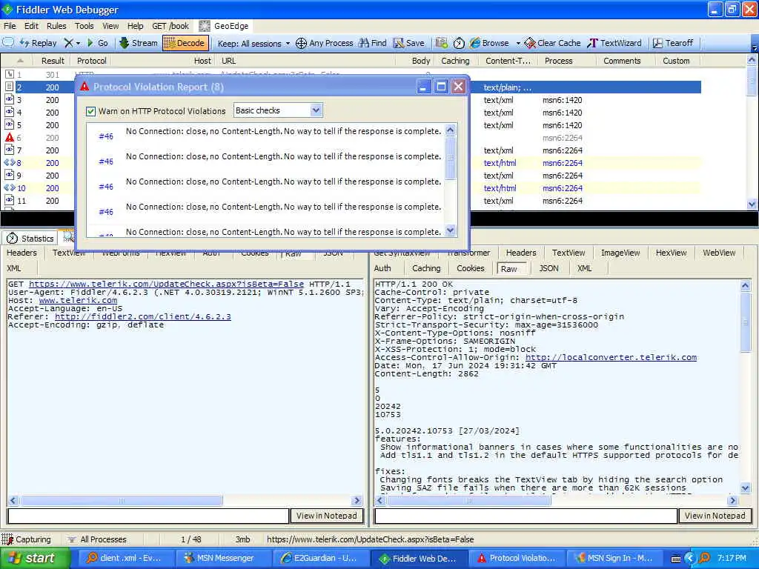This screenshot has height=569, width=759.
Task: Open the Basic checks combo box
Action: pos(278,110)
